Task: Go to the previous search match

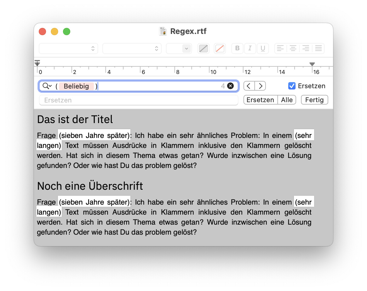Action: coord(249,86)
